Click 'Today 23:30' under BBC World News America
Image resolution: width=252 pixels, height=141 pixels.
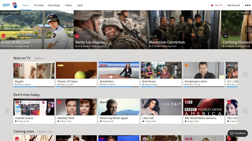point(193,121)
